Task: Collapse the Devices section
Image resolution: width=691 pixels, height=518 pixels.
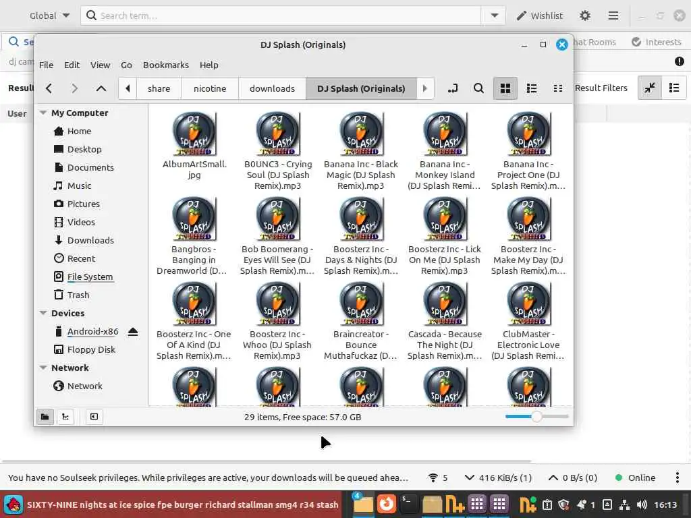Action: (43, 313)
